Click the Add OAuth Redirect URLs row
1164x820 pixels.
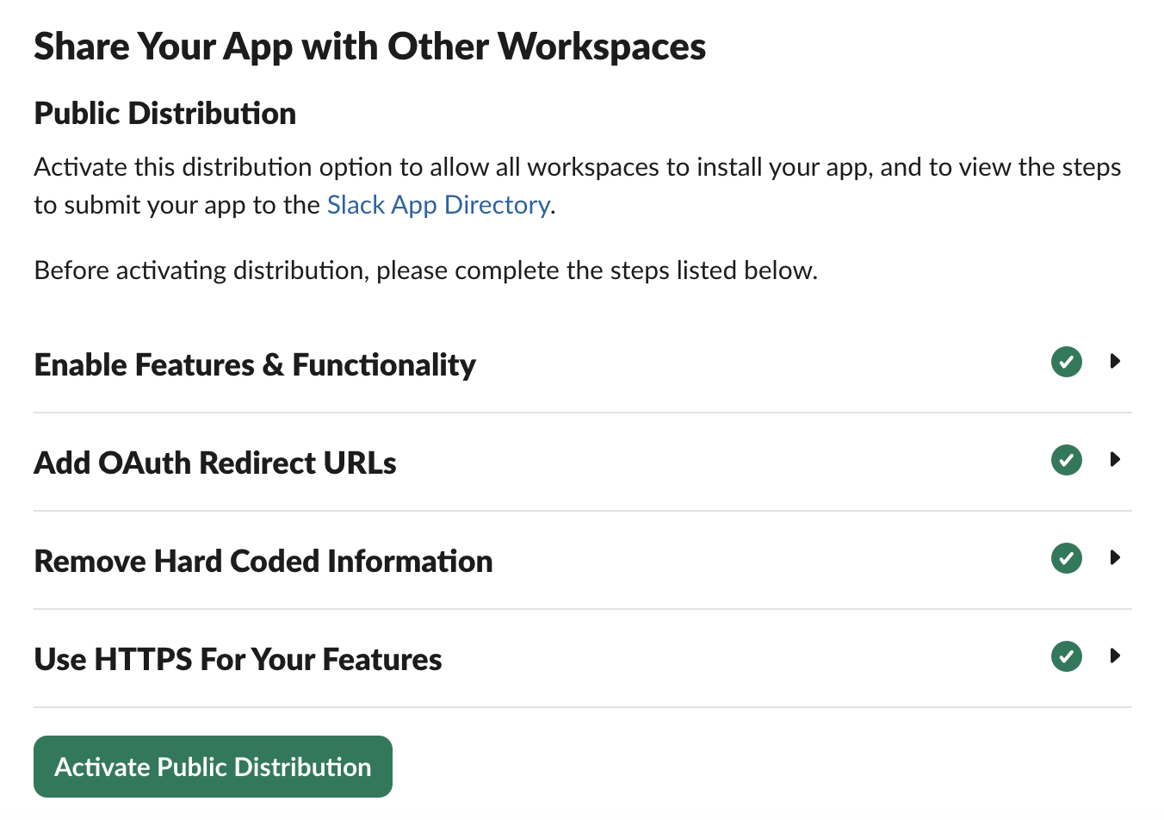pos(215,462)
